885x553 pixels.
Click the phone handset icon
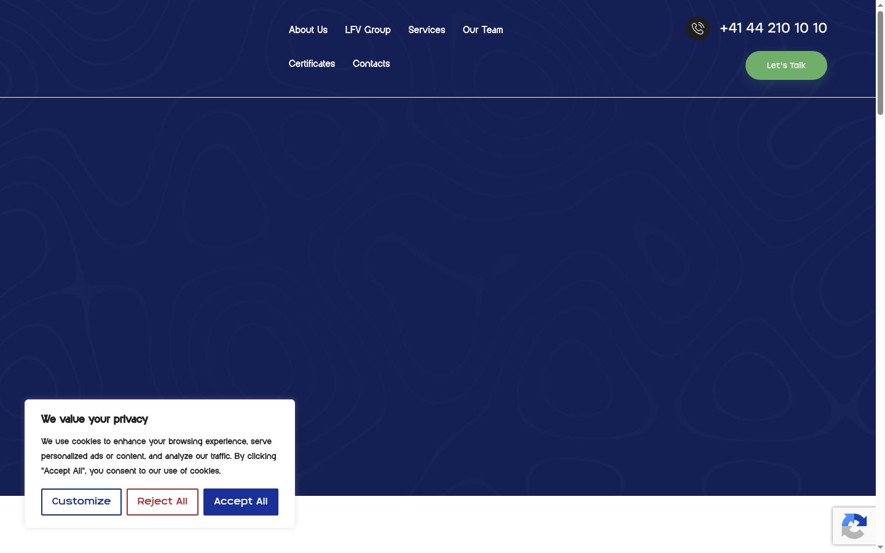point(698,28)
